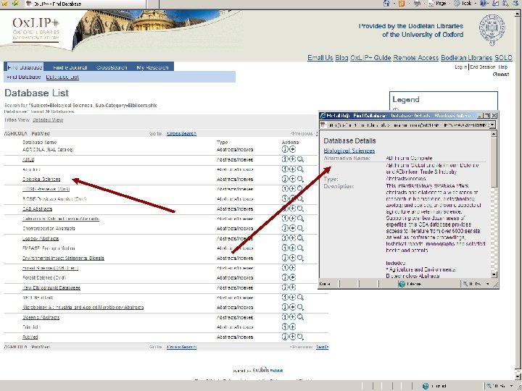522x391 pixels.
Task: Click top Cross Search link
Action: click(x=181, y=134)
